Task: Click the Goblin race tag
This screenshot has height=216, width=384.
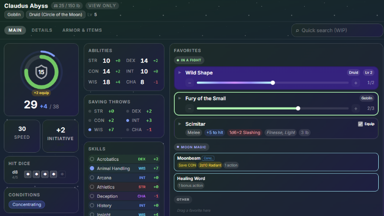Action: 14,15
